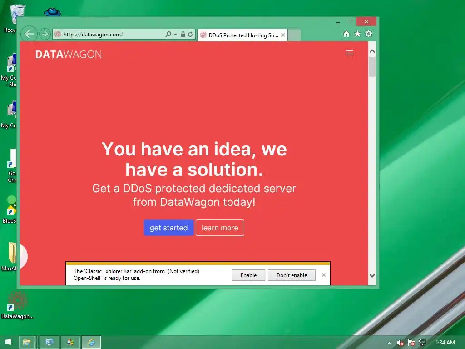Image resolution: width=465 pixels, height=349 pixels.
Task: Open File Explorer from the taskbar
Action: (27, 342)
